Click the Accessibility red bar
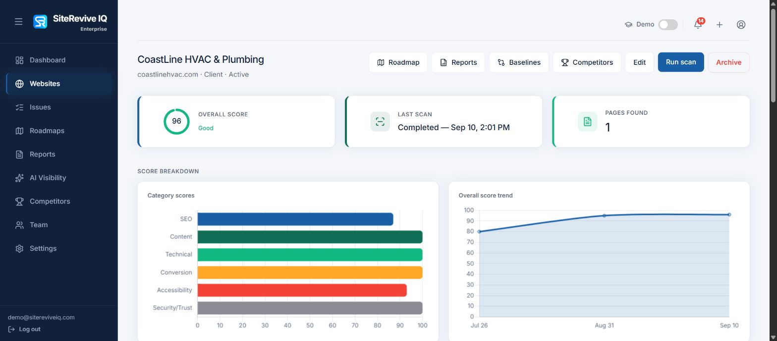Screen dimensions: 777x341 click(302, 290)
